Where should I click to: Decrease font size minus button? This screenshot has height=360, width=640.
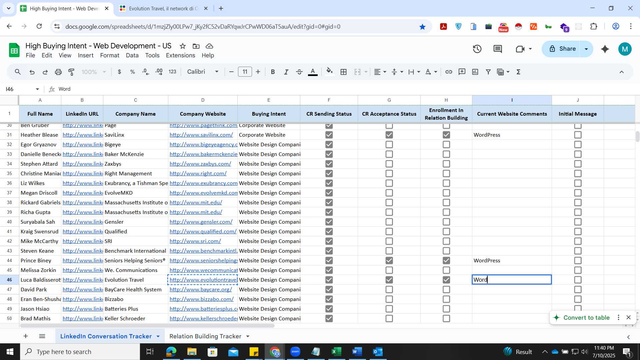coord(231,72)
